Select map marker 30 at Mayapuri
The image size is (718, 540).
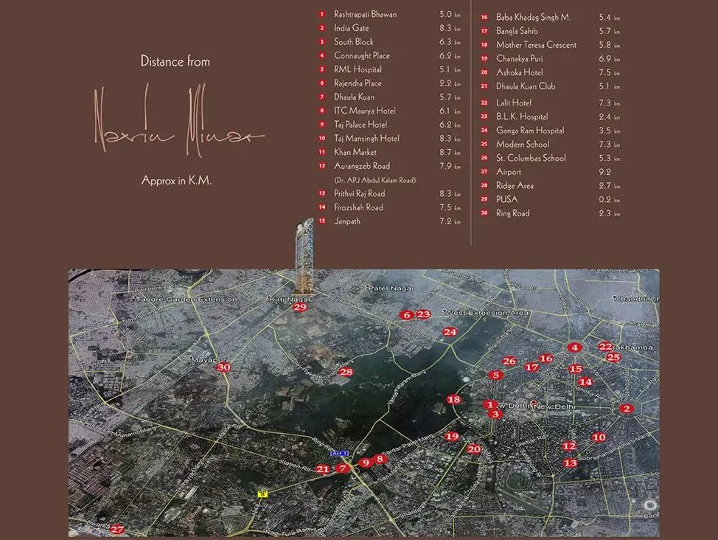(x=223, y=367)
